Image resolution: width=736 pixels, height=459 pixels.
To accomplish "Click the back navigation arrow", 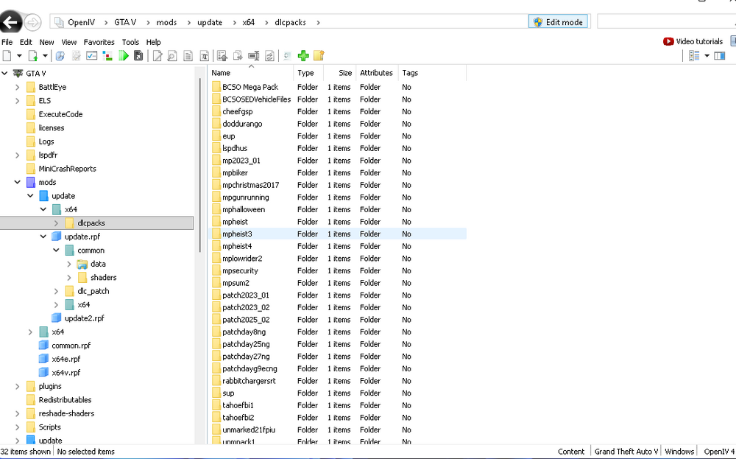I will point(10,21).
